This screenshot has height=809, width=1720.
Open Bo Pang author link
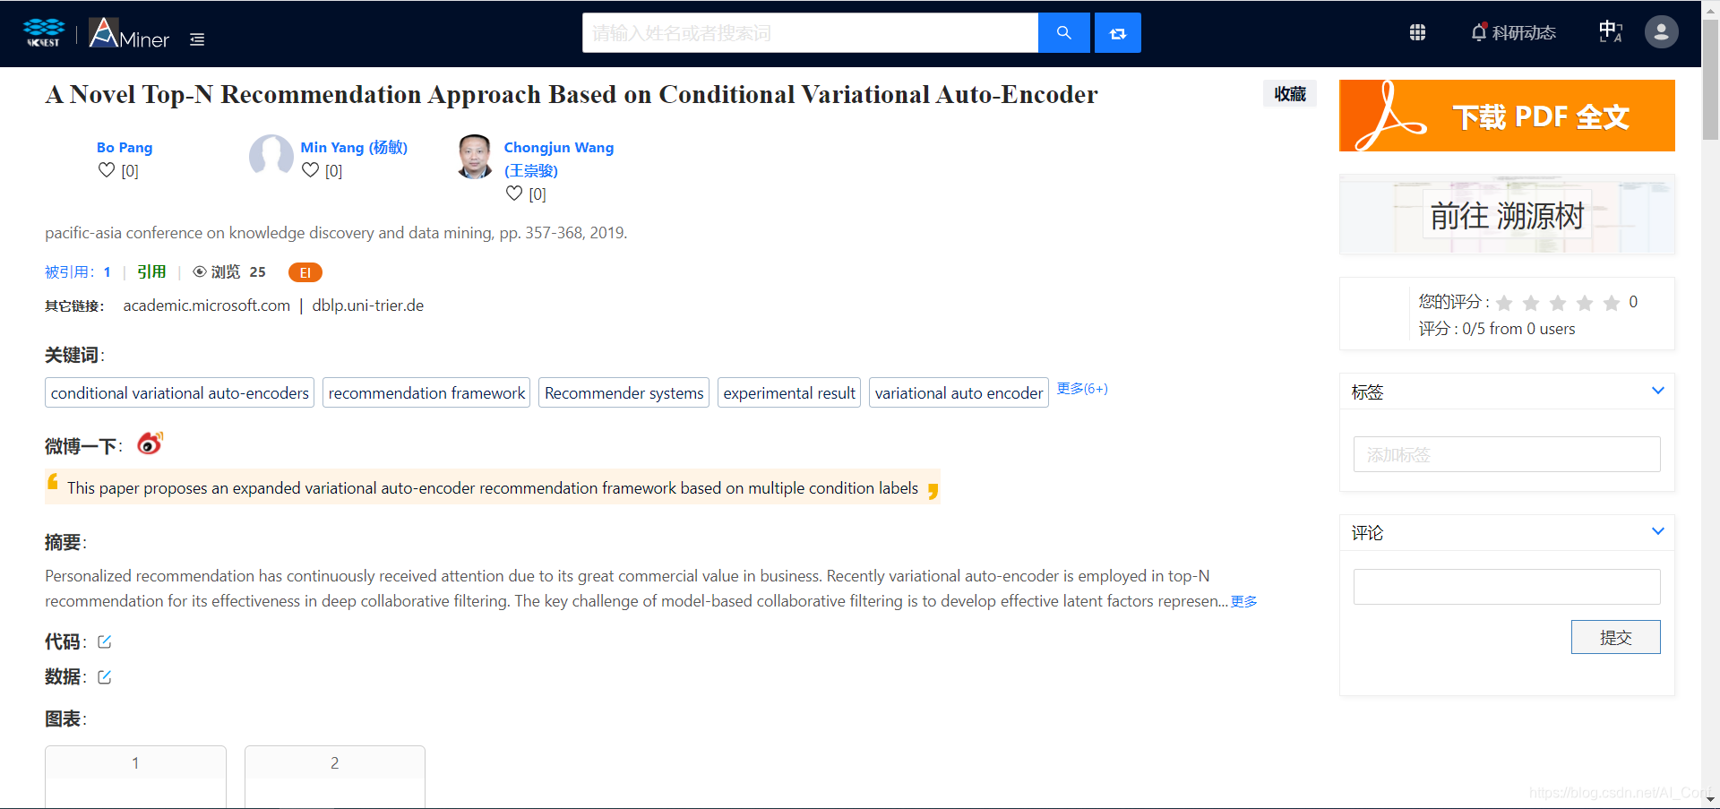coord(125,147)
